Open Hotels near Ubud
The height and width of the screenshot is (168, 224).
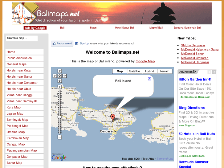point(24,89)
